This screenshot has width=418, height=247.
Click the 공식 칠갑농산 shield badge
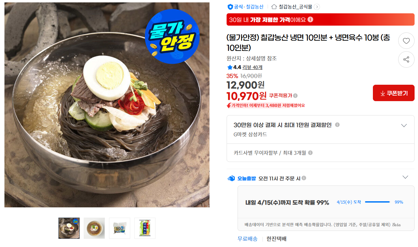click(245, 6)
